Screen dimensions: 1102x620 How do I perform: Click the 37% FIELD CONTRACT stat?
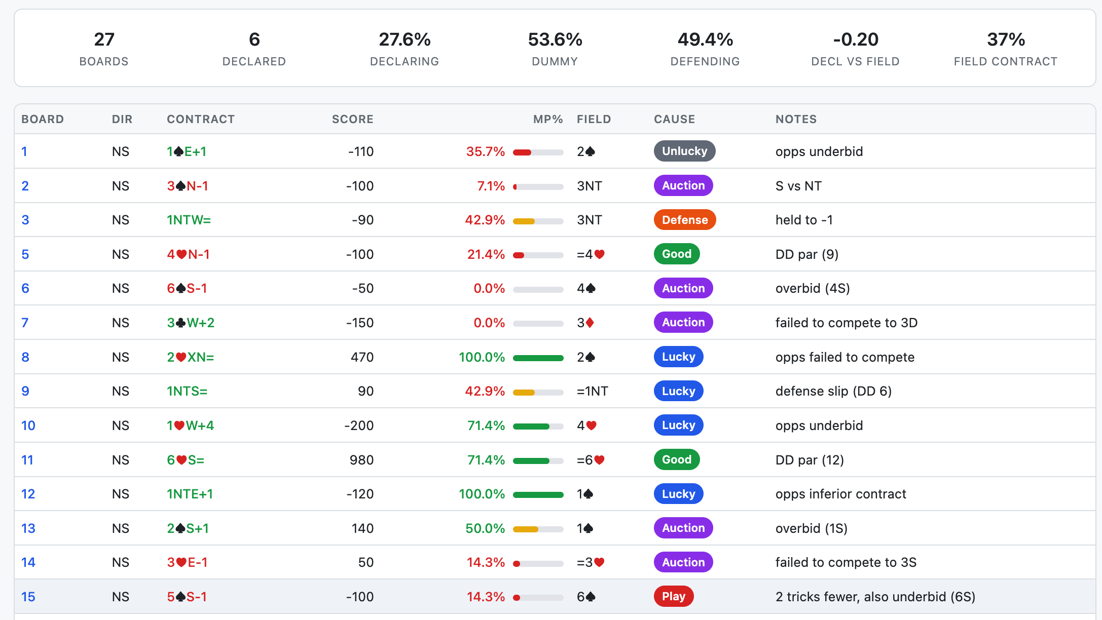point(1005,48)
